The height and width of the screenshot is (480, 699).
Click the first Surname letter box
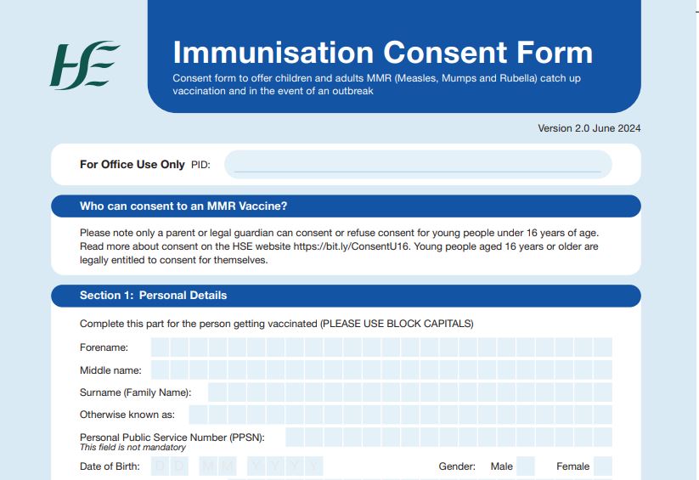[x=217, y=392]
